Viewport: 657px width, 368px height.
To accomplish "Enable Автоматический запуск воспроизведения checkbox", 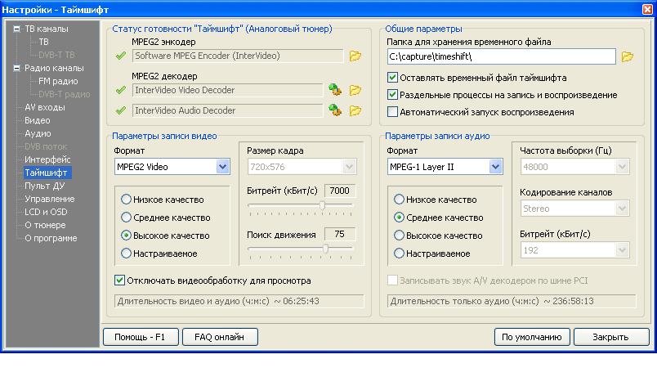I will click(x=393, y=112).
